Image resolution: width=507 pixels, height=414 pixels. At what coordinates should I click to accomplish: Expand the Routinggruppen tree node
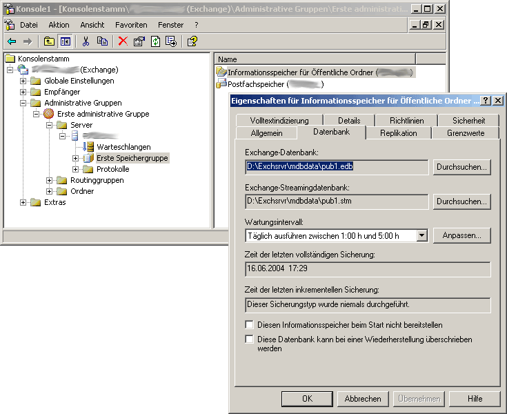coord(50,180)
